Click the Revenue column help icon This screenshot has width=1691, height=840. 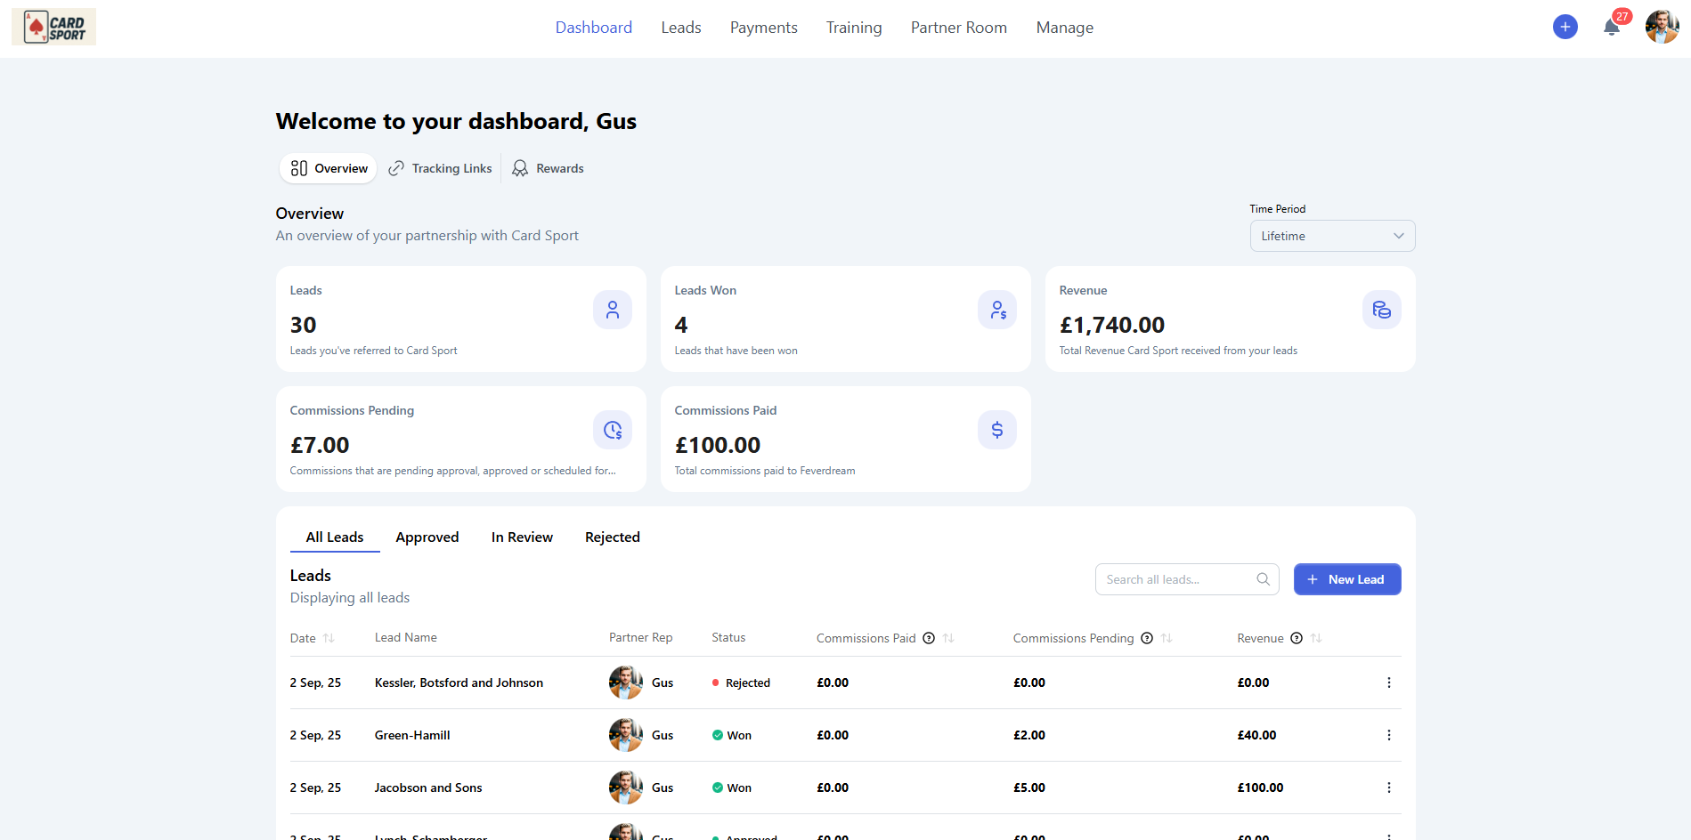click(x=1297, y=638)
